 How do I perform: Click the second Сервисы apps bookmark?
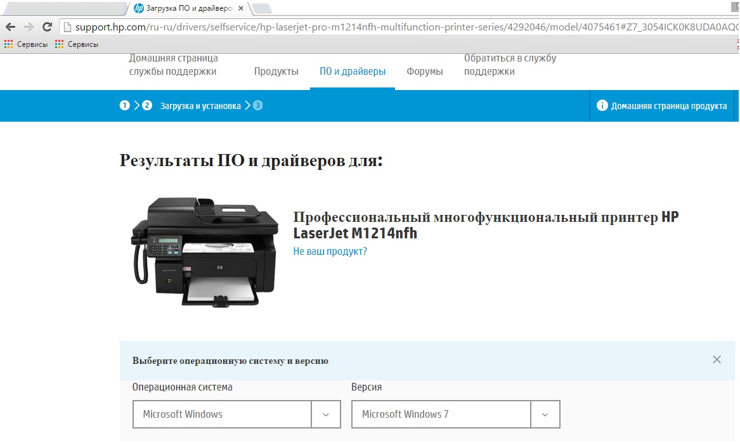[x=77, y=44]
